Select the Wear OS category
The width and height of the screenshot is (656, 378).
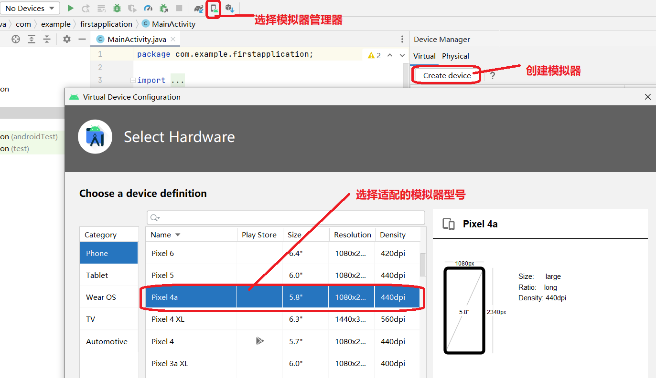(101, 297)
